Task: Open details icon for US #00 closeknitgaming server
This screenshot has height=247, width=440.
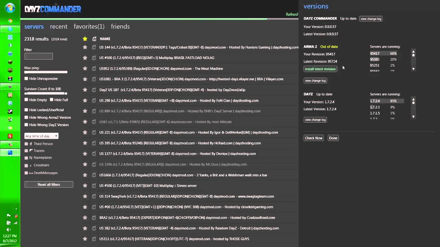Action: (94, 207)
